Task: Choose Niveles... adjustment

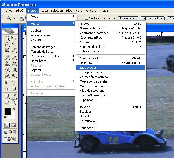Action: coord(111,24)
